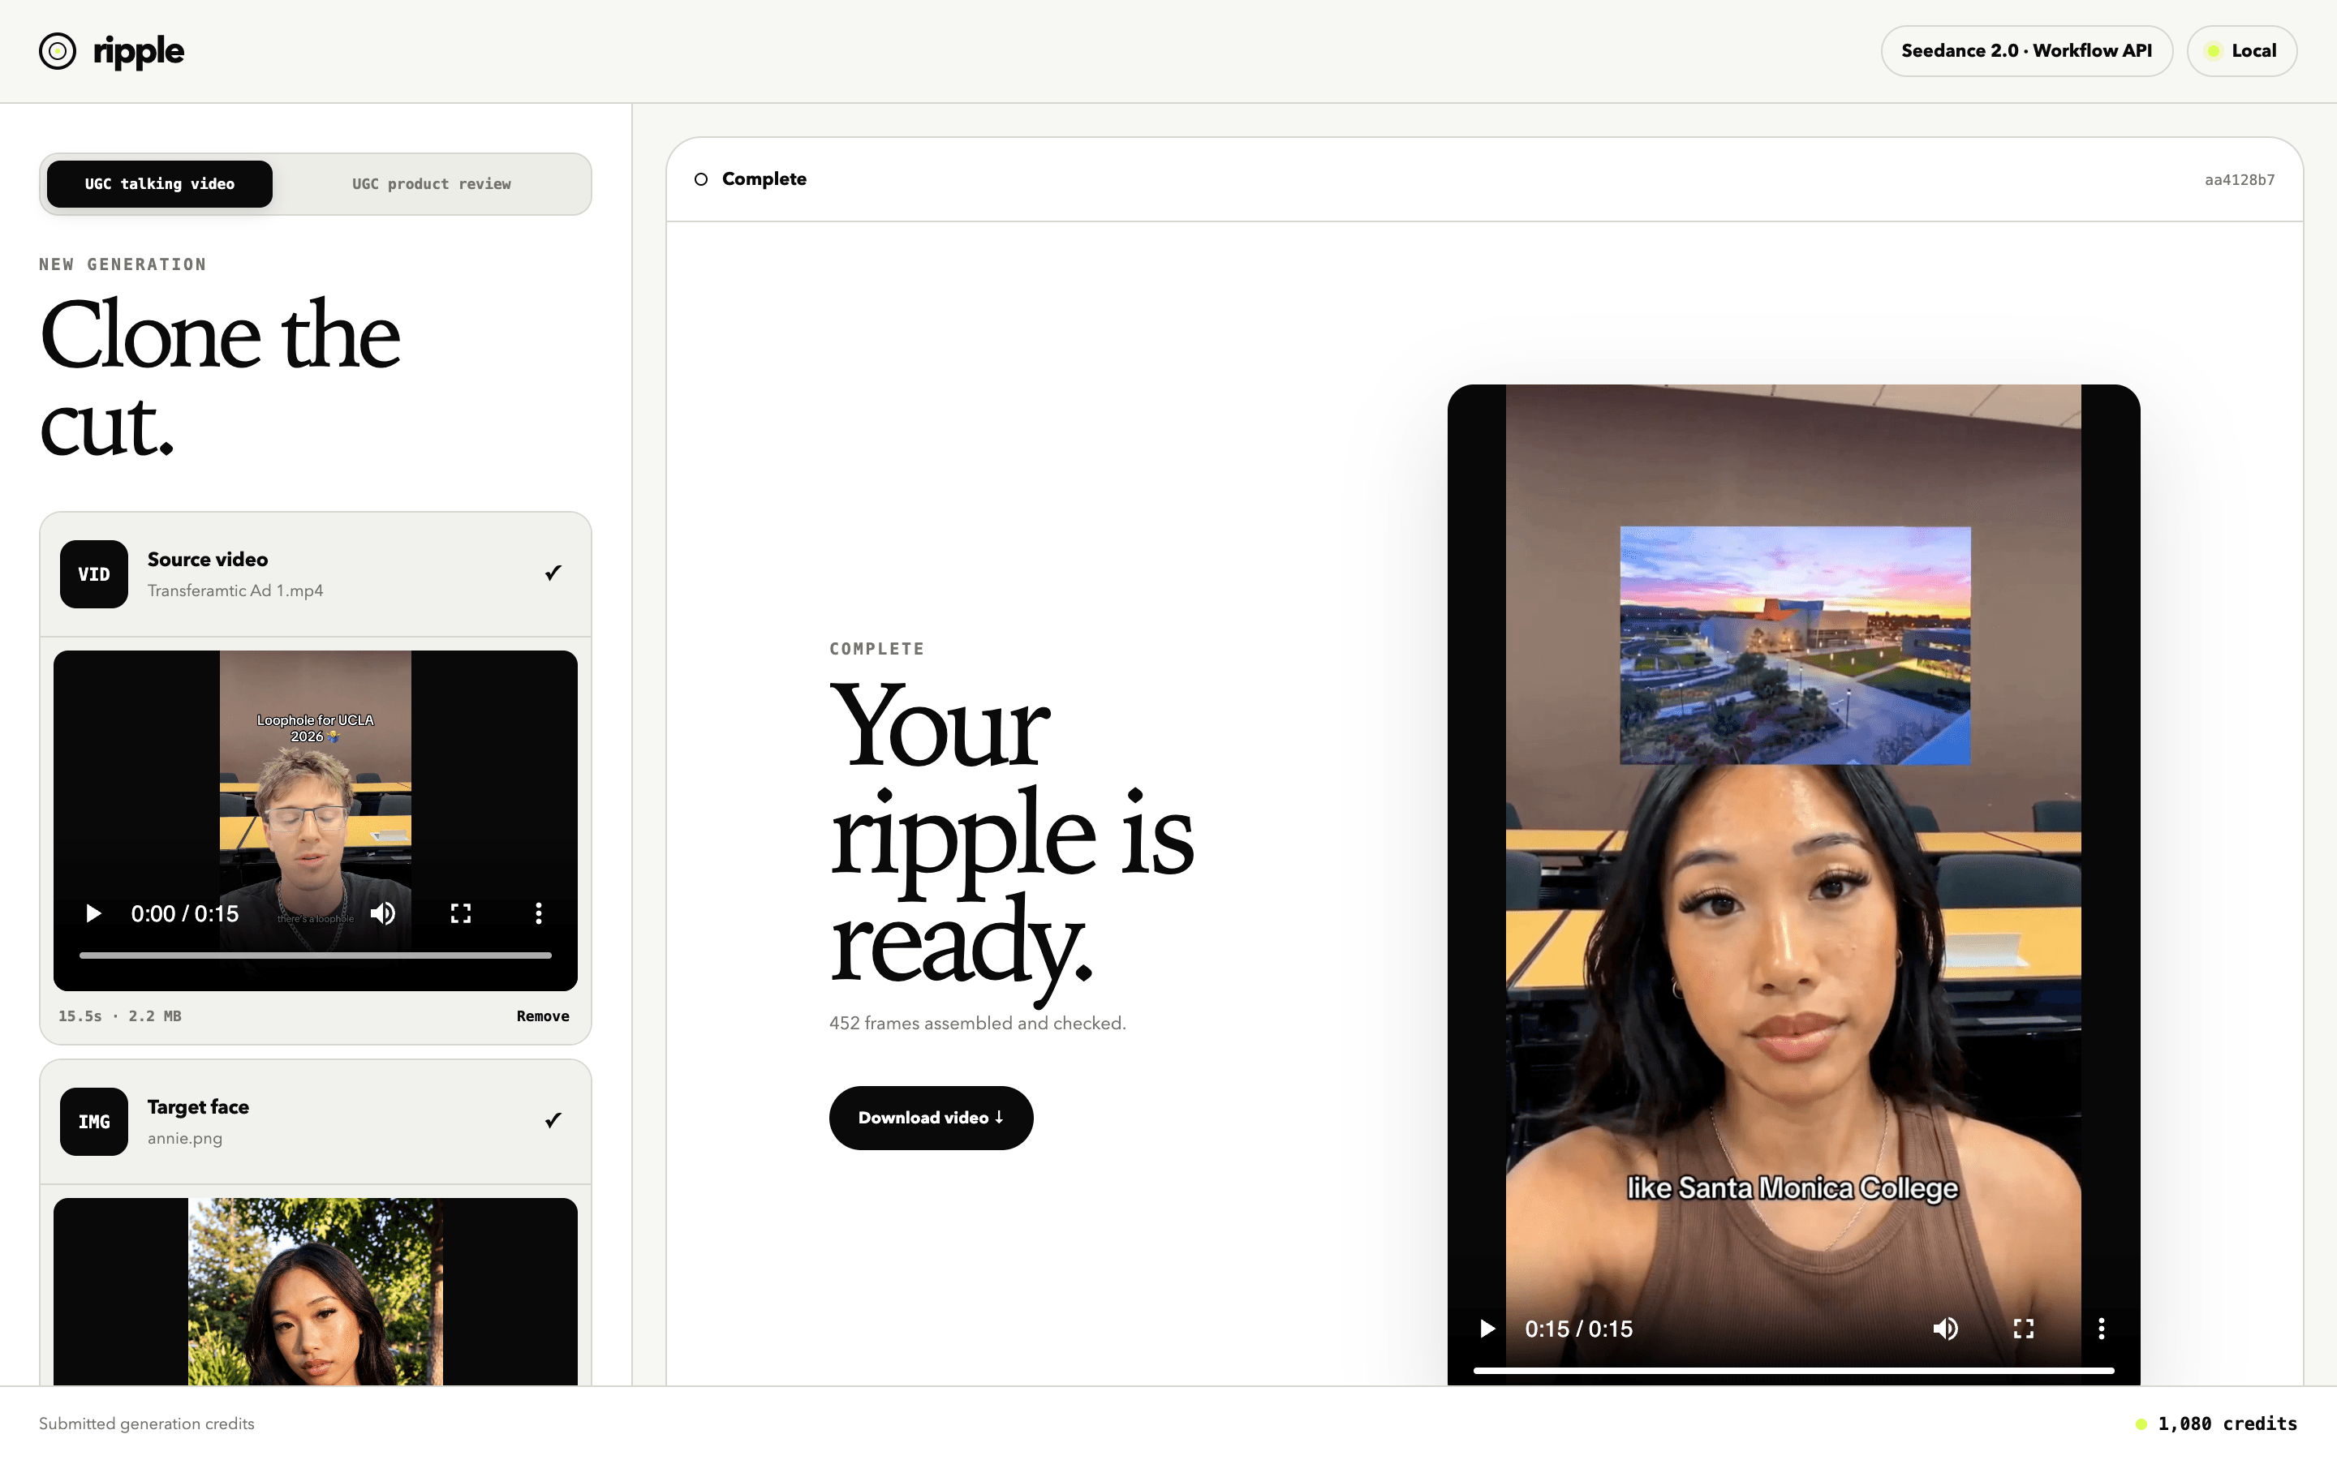Viewport: 2337px width, 1460px height.
Task: Open result video three-dot options menu
Action: [x=2102, y=1329]
